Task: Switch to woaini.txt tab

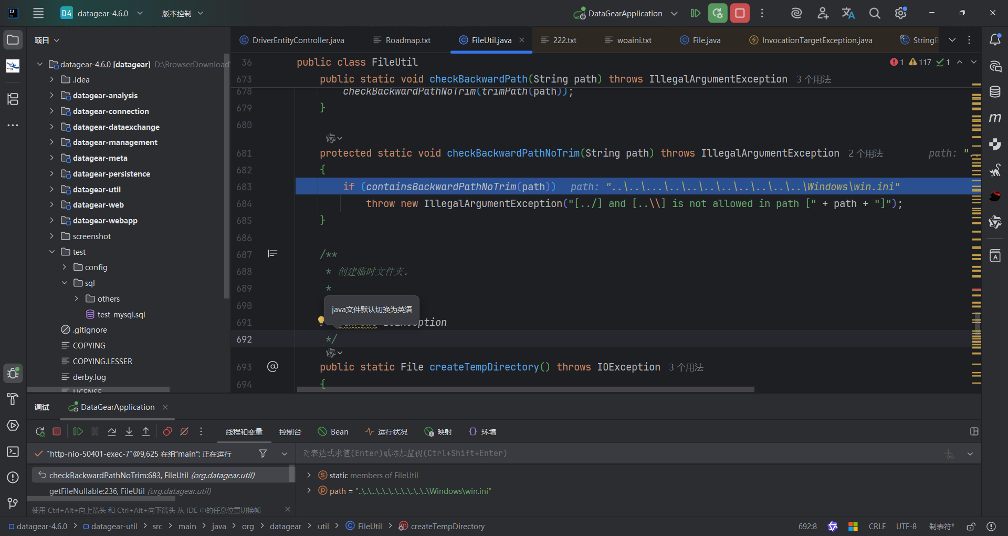Action: click(x=628, y=40)
